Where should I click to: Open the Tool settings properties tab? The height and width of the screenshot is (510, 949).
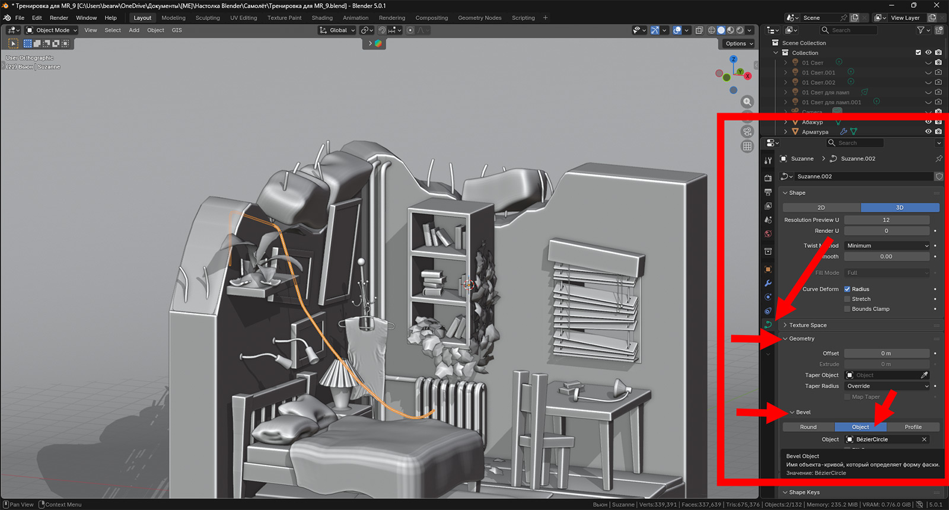point(768,161)
